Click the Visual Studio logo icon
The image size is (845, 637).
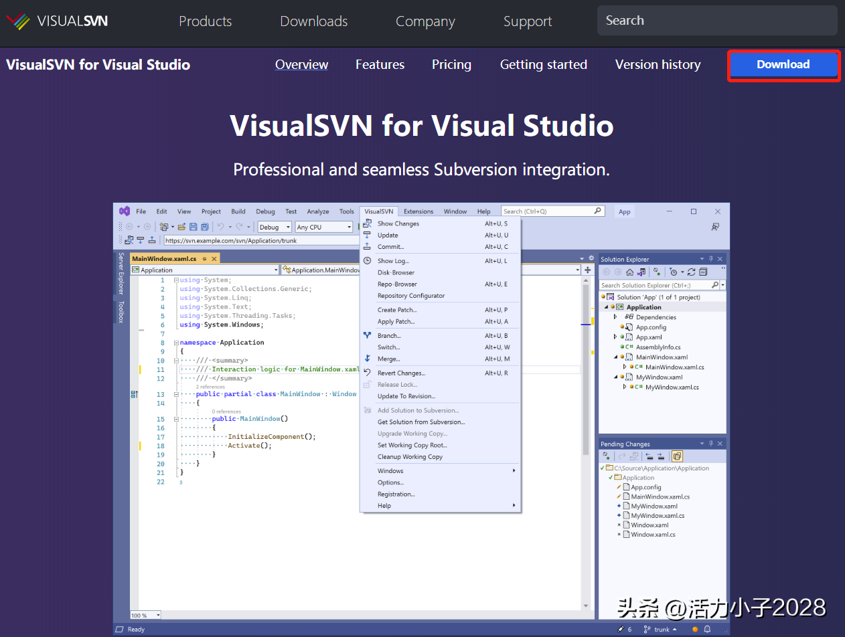[x=125, y=211]
